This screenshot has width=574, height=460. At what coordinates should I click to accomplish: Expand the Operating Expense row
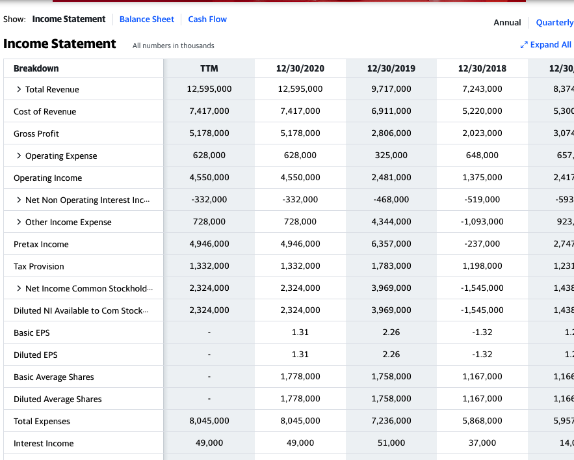(19, 156)
